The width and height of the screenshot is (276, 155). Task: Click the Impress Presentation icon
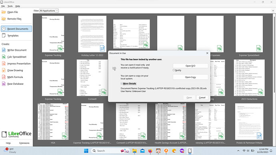(4, 64)
